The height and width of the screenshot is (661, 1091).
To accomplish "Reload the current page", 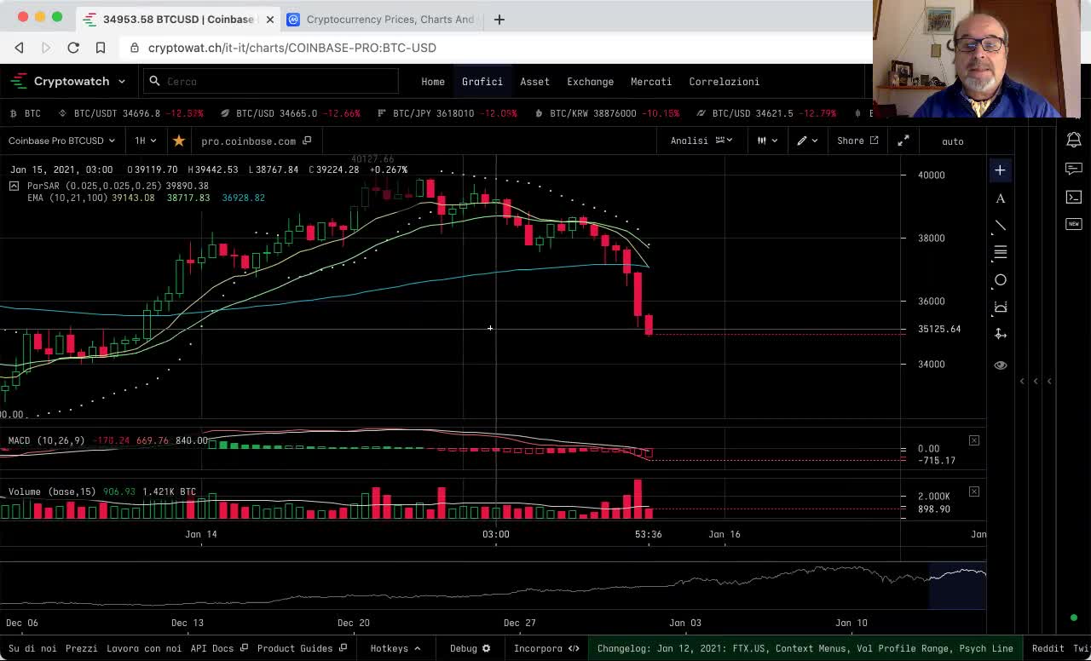I will pos(73,48).
